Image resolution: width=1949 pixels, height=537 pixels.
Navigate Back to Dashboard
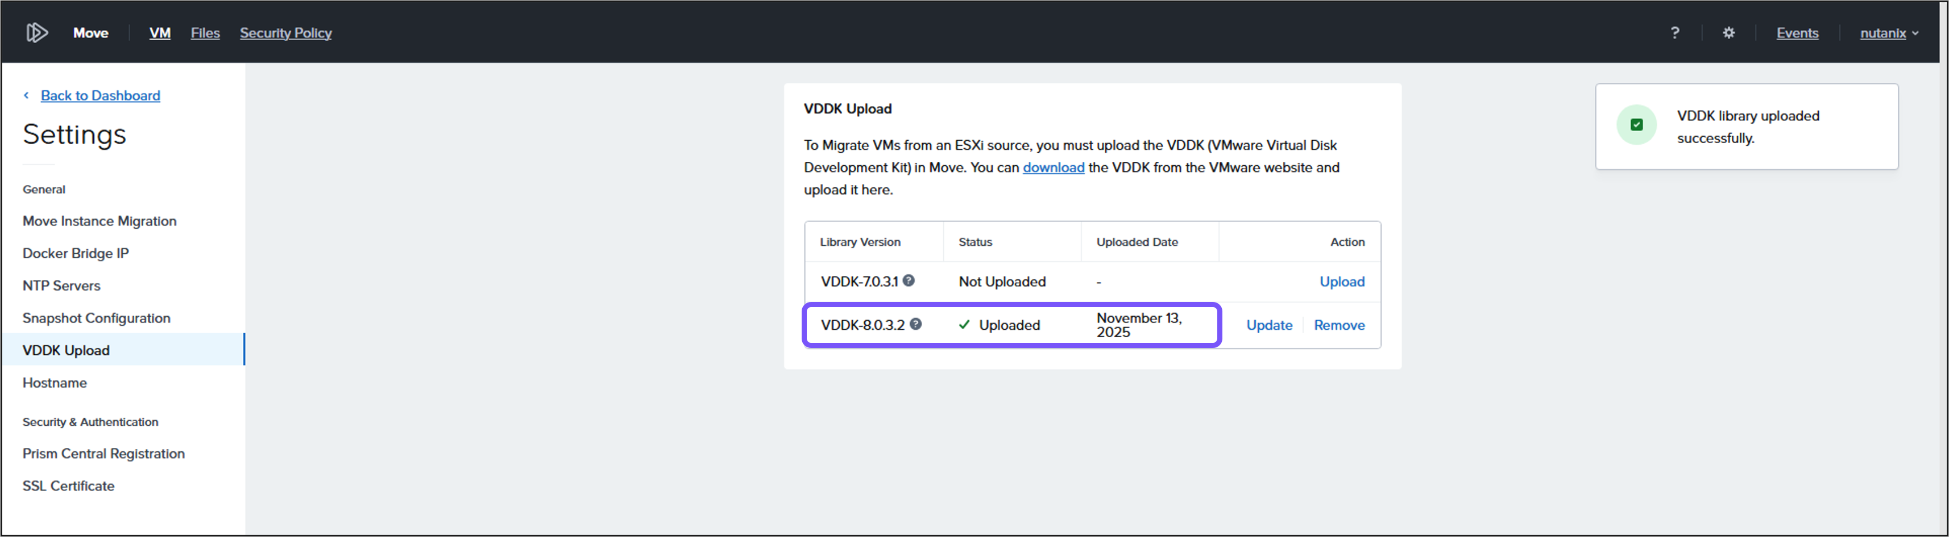point(101,95)
